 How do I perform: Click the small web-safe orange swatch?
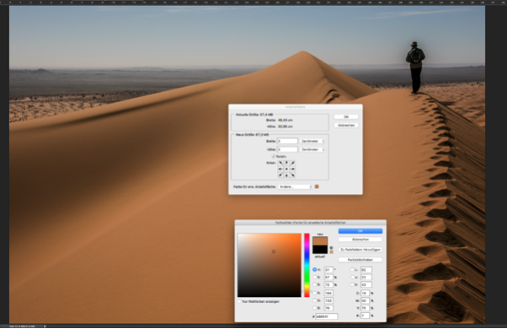tap(331, 252)
